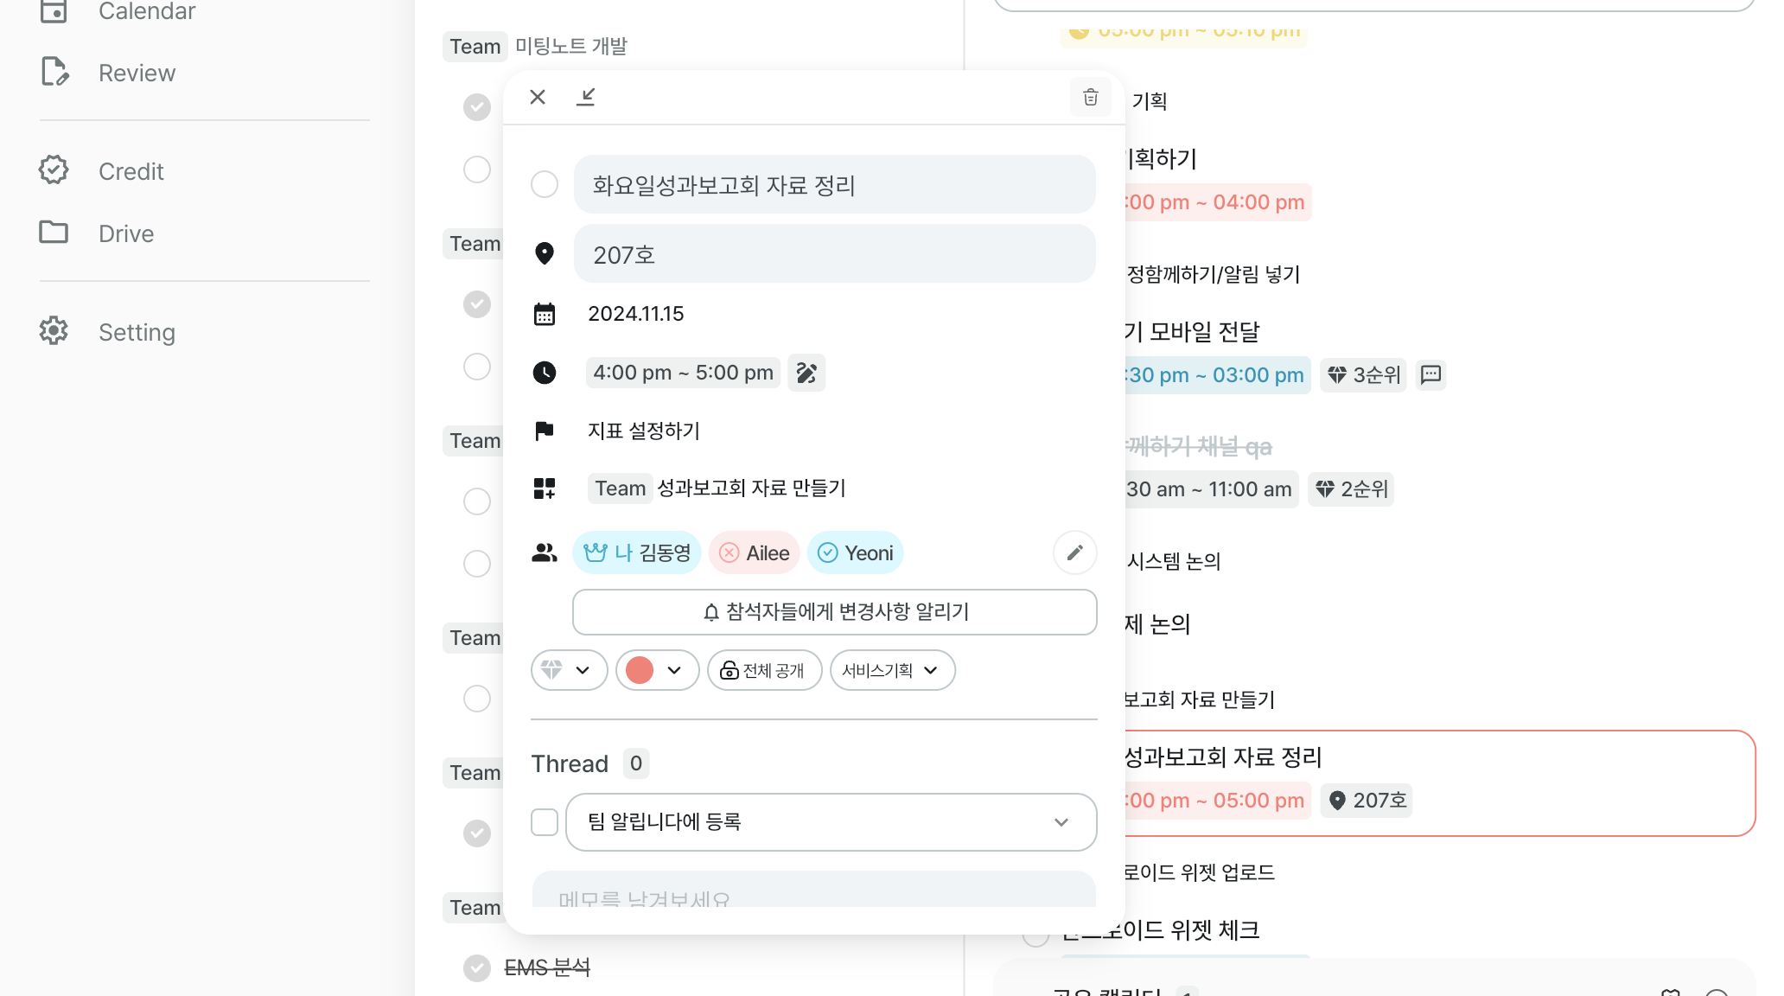Click the 207호 location input field
The image size is (1784, 996).
(x=835, y=254)
